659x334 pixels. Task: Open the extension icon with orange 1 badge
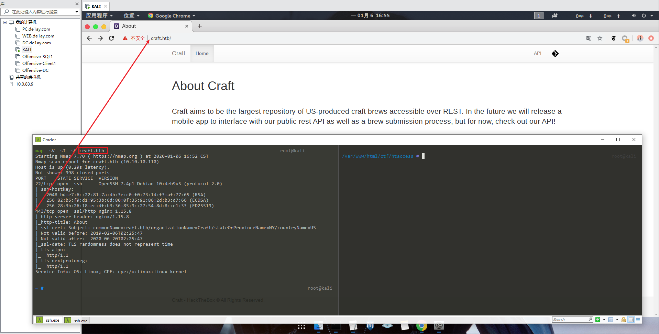625,39
